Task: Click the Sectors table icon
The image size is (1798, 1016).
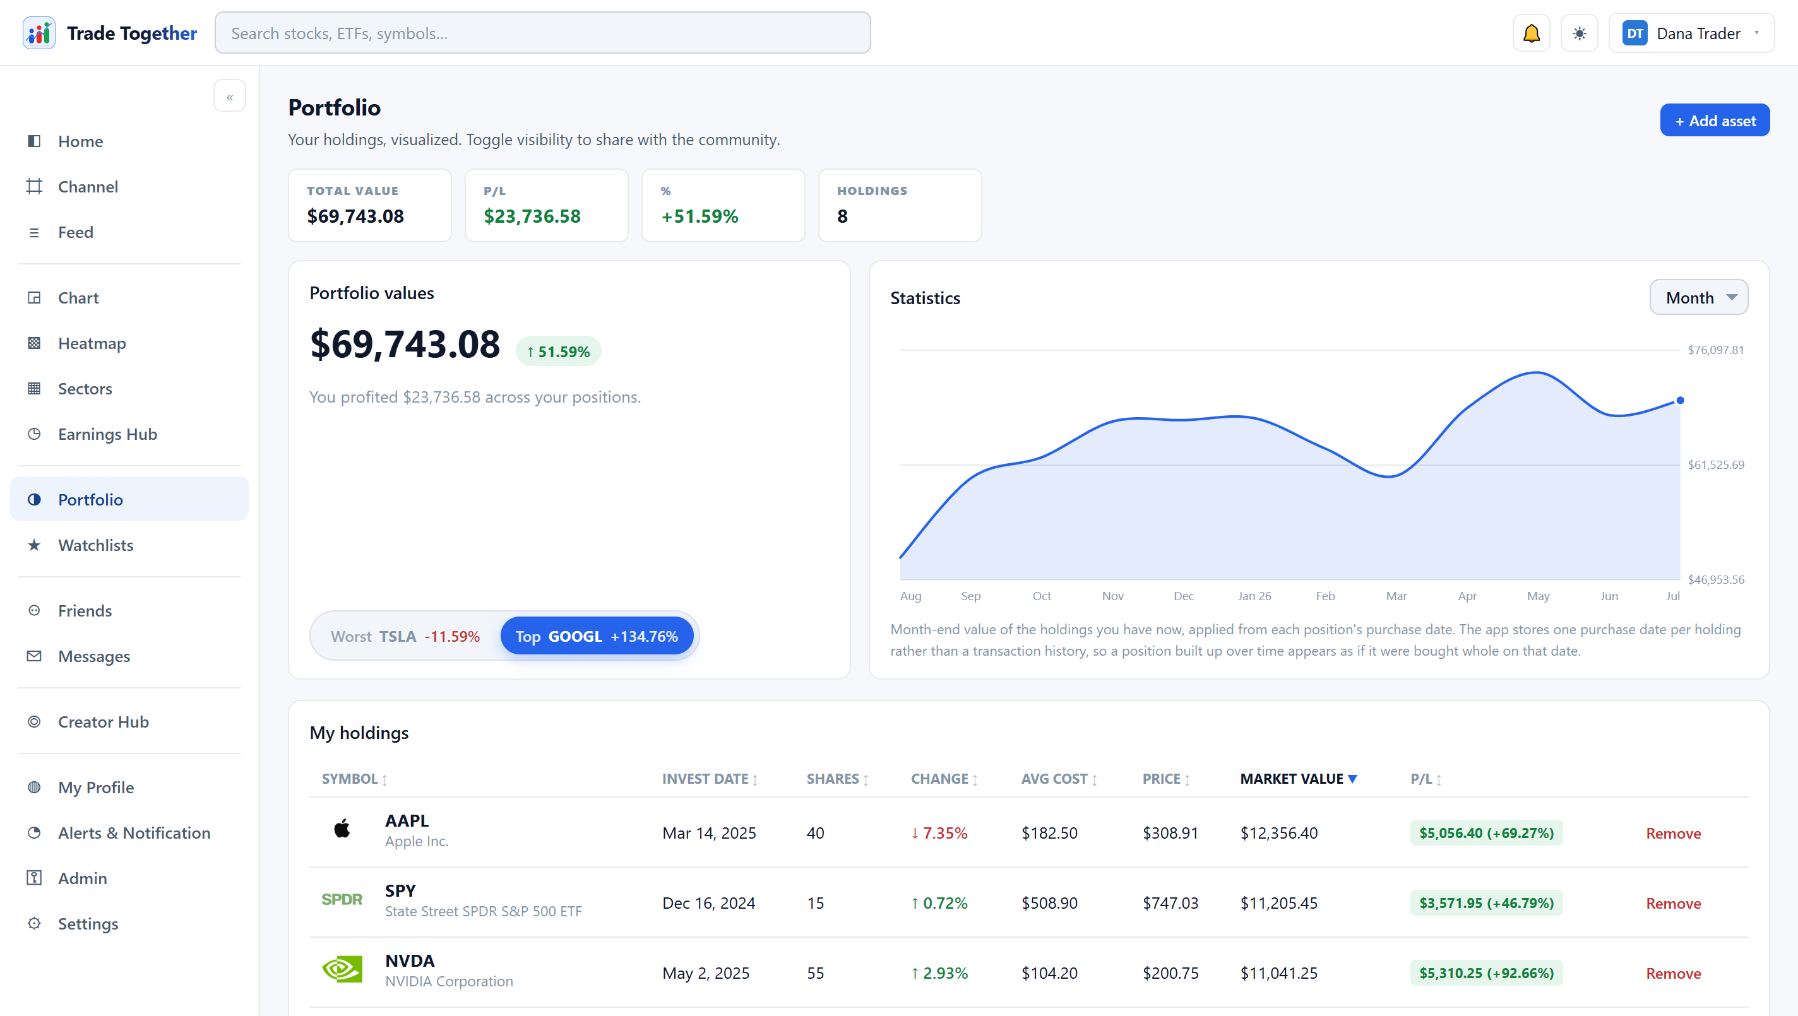Action: [34, 389]
